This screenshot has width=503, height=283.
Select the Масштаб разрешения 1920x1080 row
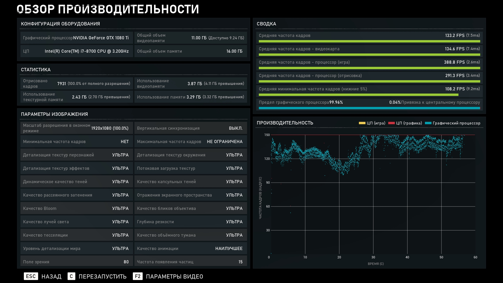76,128
